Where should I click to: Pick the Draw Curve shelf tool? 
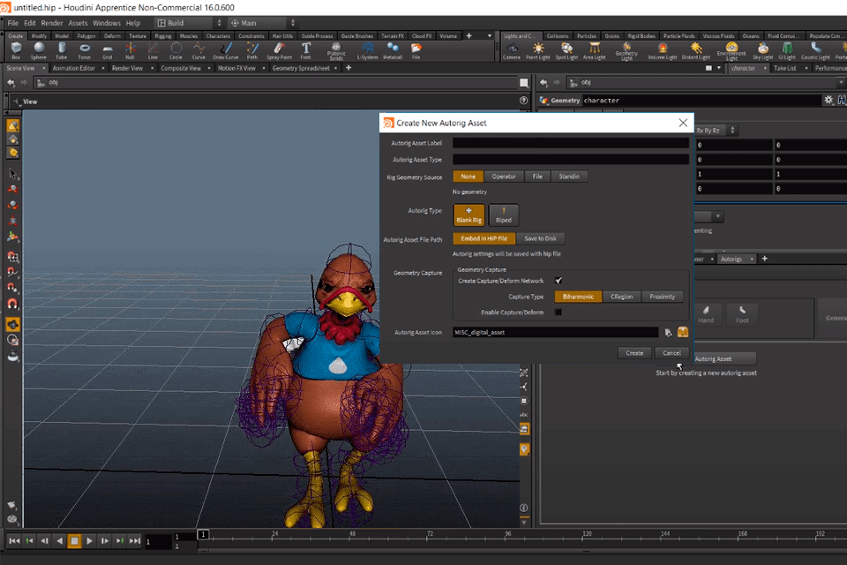pyautogui.click(x=225, y=49)
